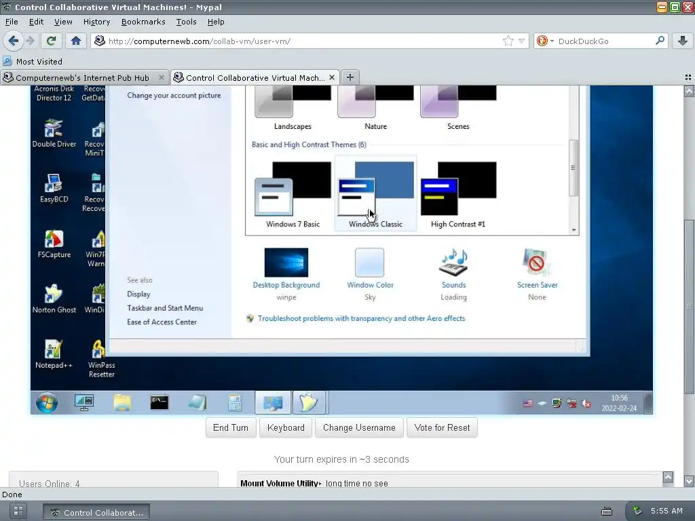Click the Change Username button
The image size is (695, 521).
point(359,427)
